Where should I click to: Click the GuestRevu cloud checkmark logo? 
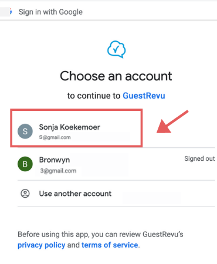point(116,49)
